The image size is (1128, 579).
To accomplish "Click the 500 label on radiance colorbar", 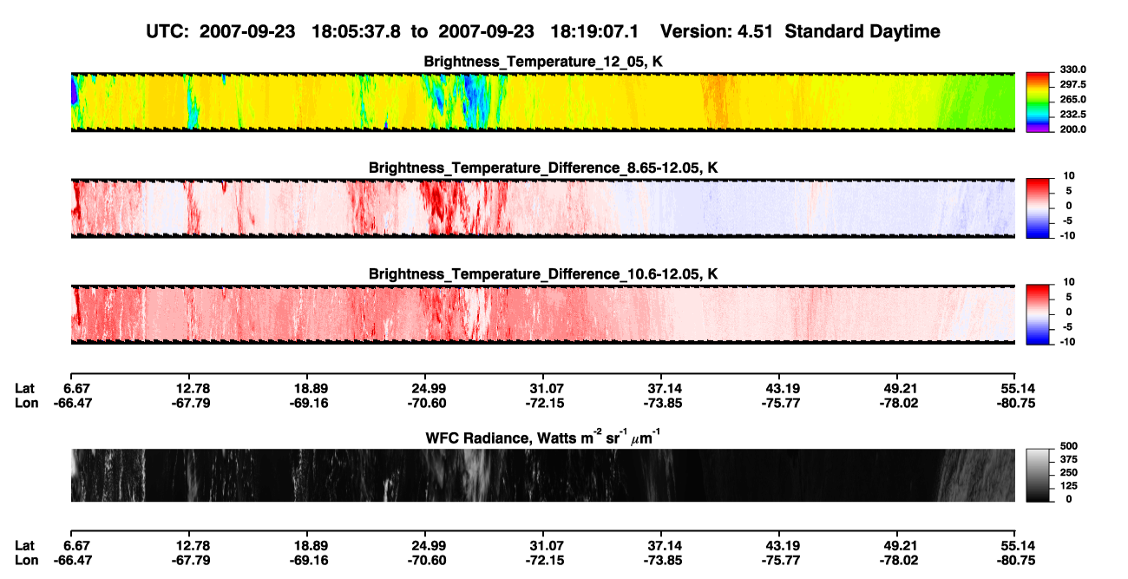I will click(x=1068, y=445).
